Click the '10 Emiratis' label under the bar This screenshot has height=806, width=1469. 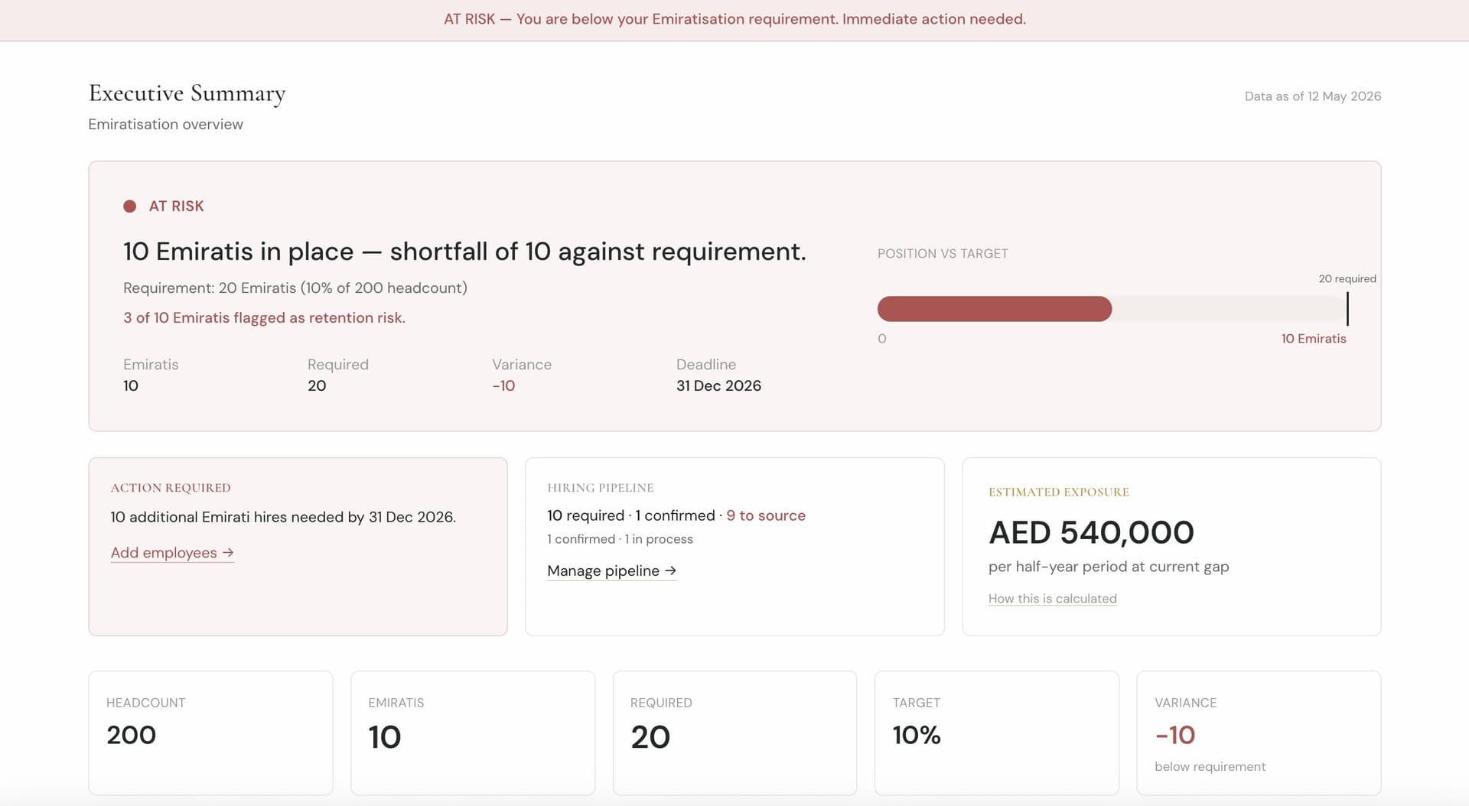pos(1314,339)
